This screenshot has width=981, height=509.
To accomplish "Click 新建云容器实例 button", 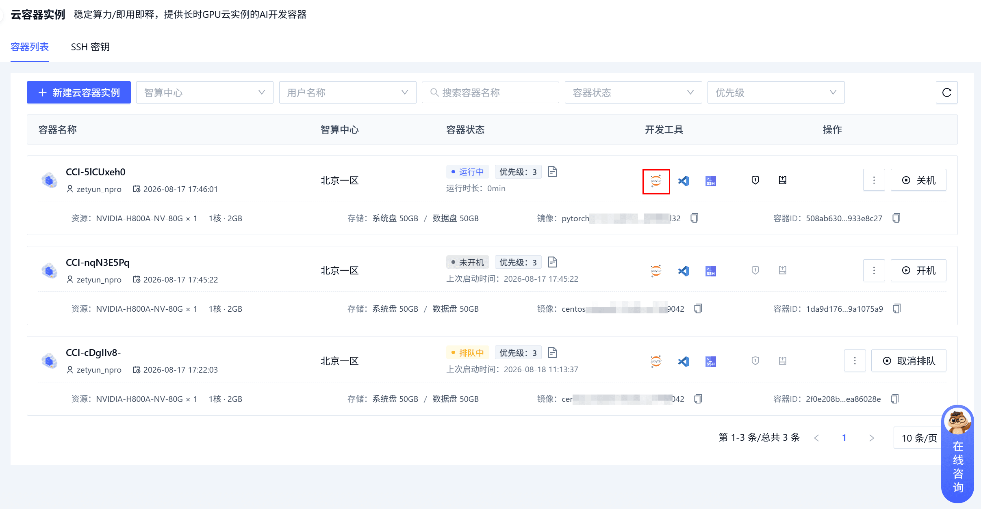I will pos(79,93).
